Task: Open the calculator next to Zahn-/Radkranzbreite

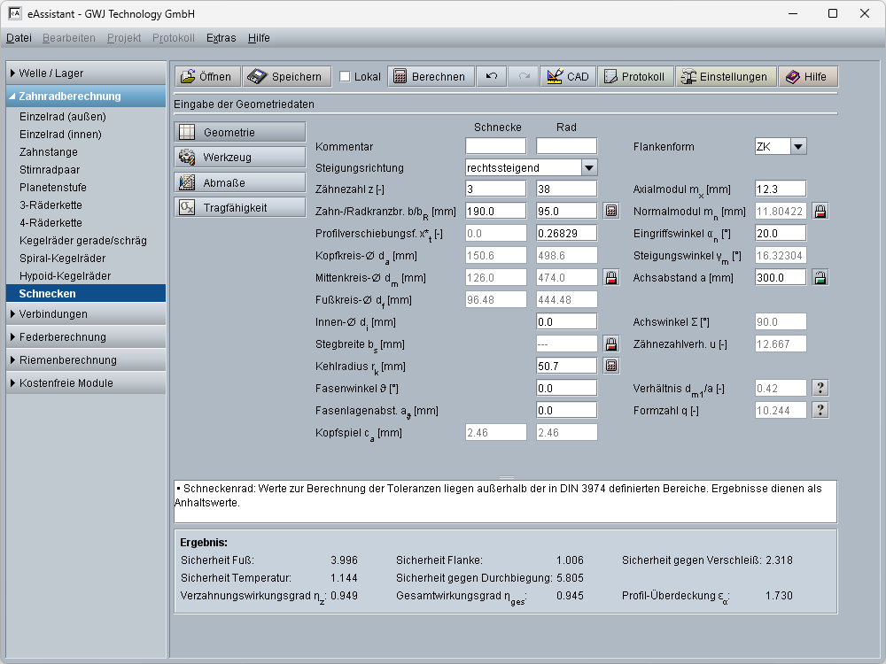Action: [610, 212]
